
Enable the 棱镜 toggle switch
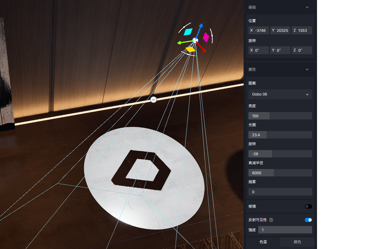tap(308, 206)
